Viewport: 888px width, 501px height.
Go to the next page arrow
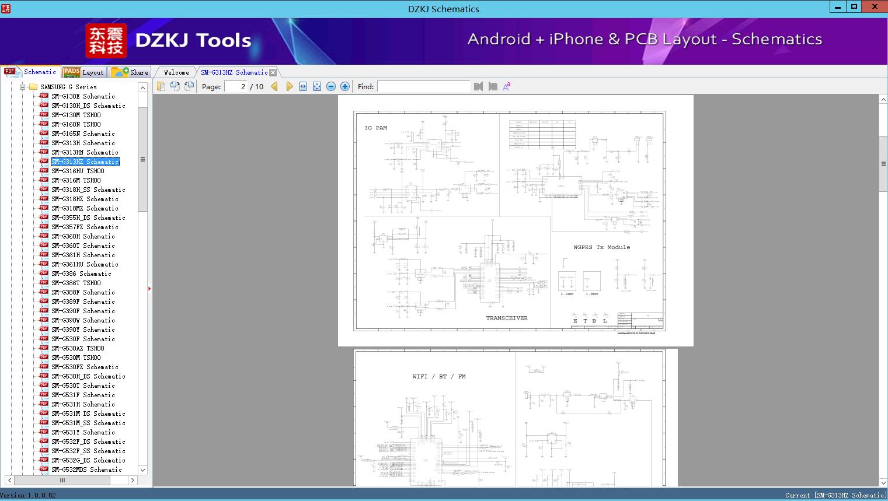point(289,86)
